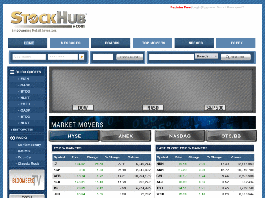This screenshot has height=198, width=265.
Task: Open the Forex menu
Action: pyautogui.click(x=235, y=43)
